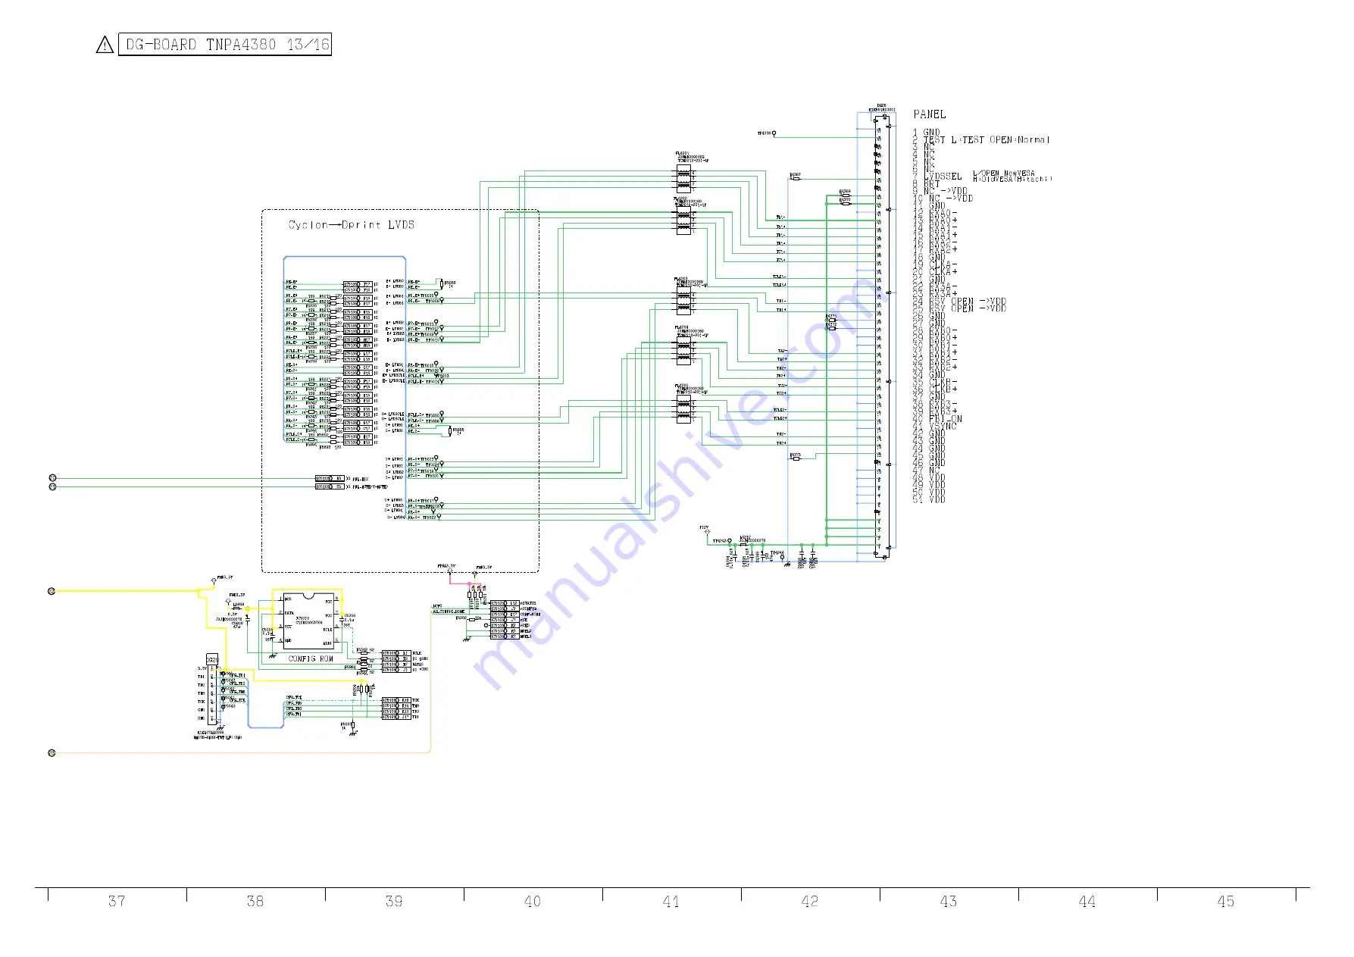This screenshot has height=957, width=1354.
Task: Click the 'L/OPEN NewVESA' note
Action: [1004, 174]
